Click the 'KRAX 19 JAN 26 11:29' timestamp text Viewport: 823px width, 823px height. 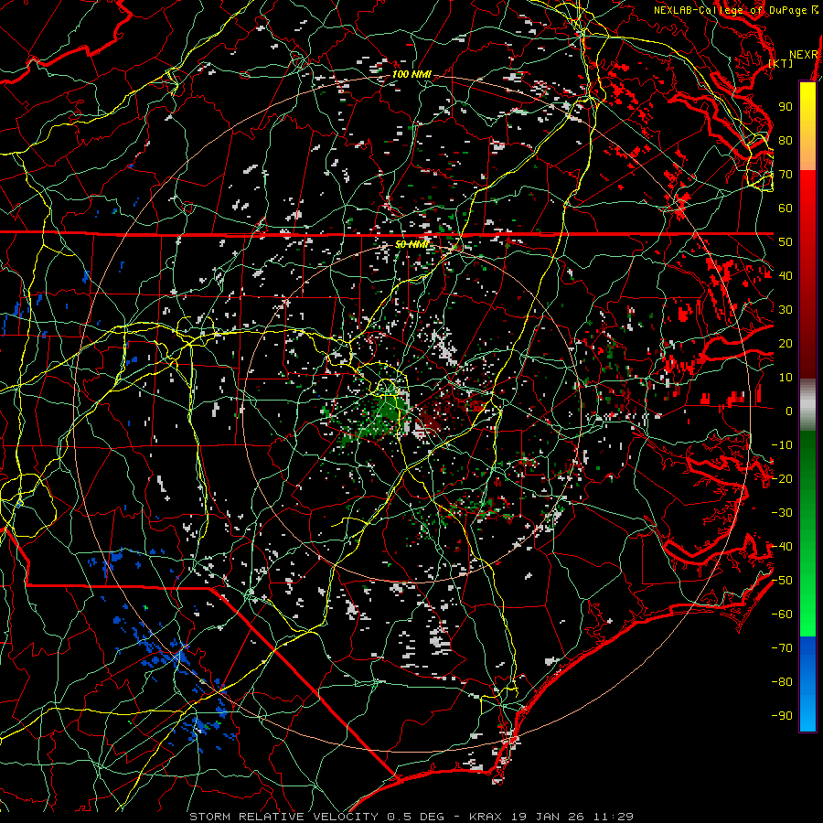click(x=551, y=817)
